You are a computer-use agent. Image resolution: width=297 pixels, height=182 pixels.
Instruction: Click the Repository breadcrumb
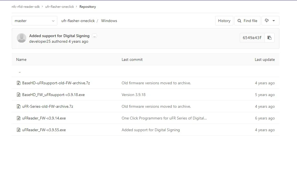point(88,7)
